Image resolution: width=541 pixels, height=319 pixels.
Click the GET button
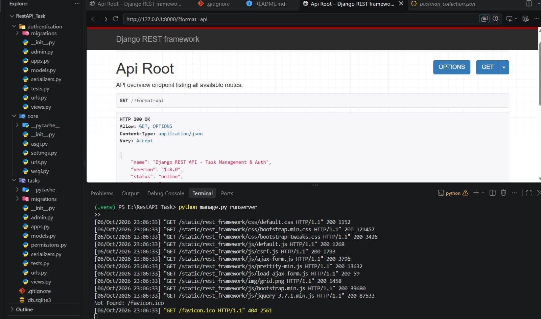pyautogui.click(x=487, y=67)
